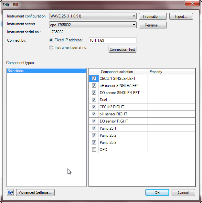Open Instrument server dropdown
The height and width of the screenshot is (203, 202).
[x=93, y=25]
